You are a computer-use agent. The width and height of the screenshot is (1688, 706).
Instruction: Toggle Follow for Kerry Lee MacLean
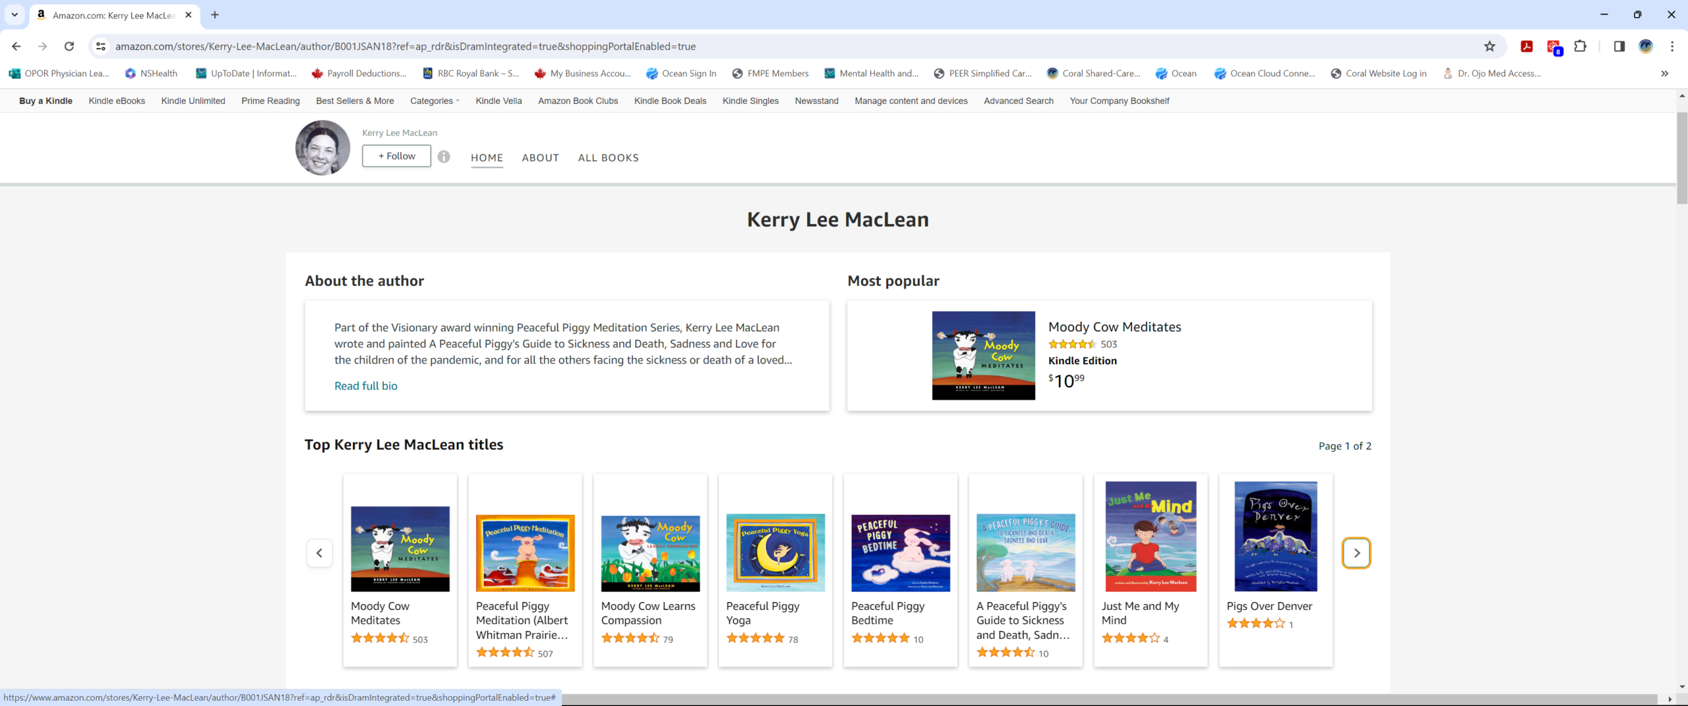pyautogui.click(x=396, y=156)
